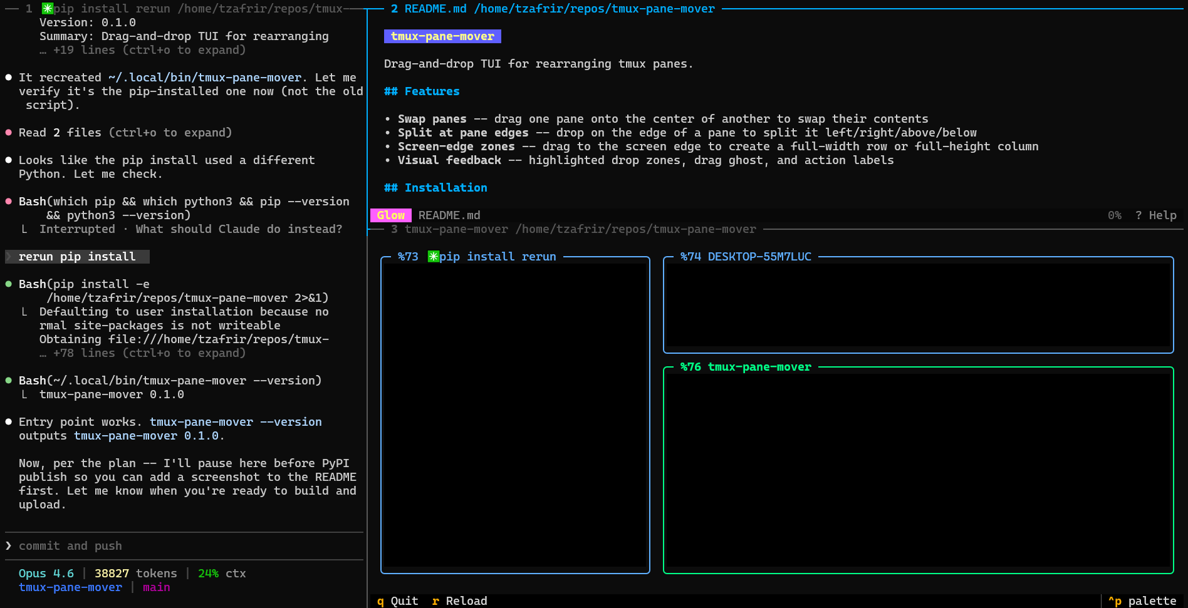Select the %76 tmux-pane-mover pane box
Viewport: 1188px width, 608px height.
918,470
